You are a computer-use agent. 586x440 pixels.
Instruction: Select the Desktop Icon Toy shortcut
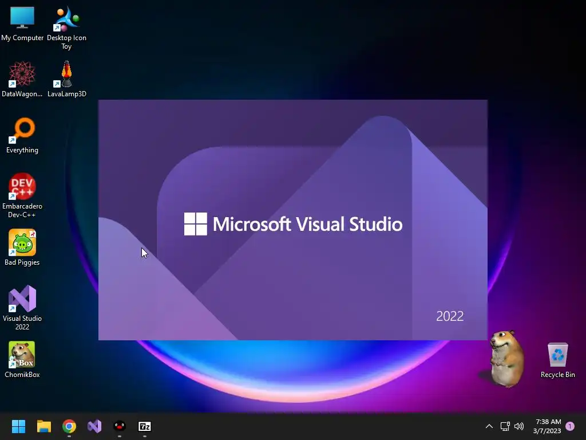click(x=66, y=27)
